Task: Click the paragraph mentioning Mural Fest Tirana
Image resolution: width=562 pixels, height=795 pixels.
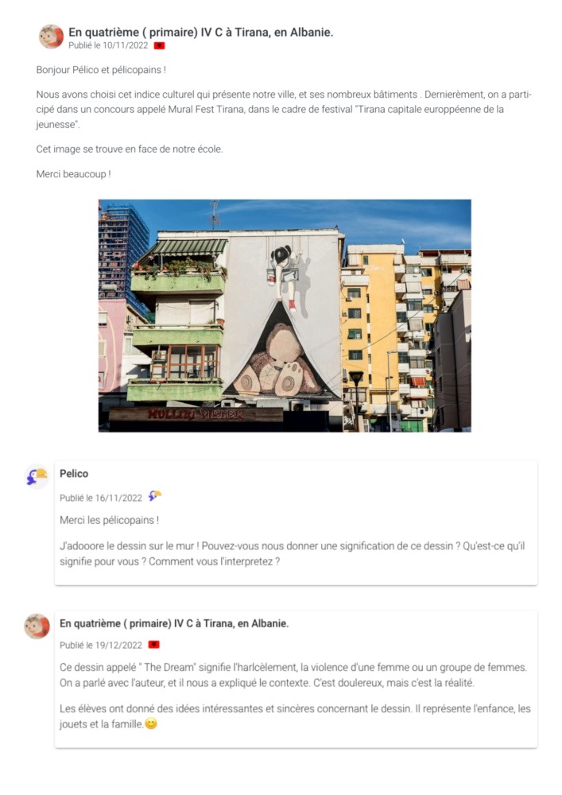Action: point(284,109)
